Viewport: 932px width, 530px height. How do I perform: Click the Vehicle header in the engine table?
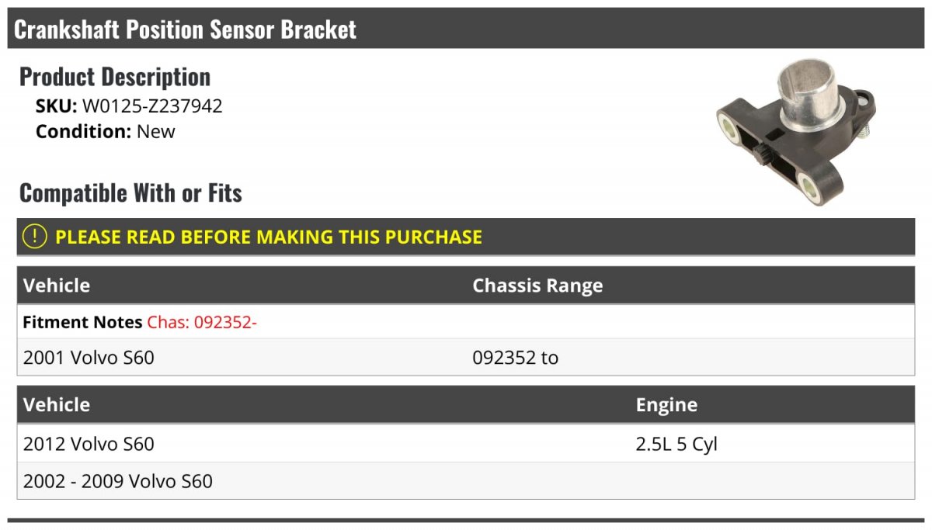click(x=57, y=405)
